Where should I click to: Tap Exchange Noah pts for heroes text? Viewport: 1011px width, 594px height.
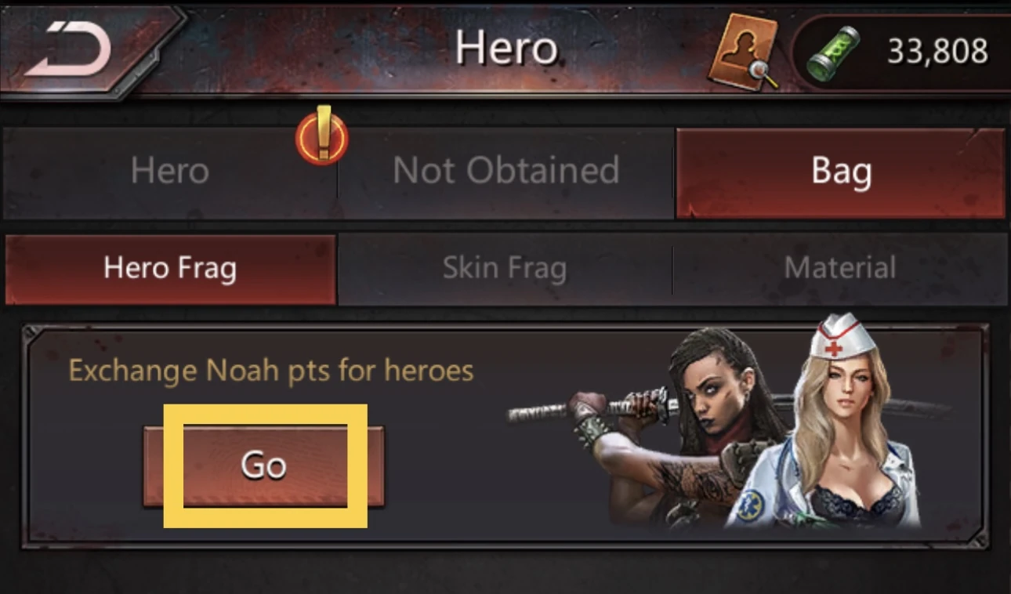[271, 370]
